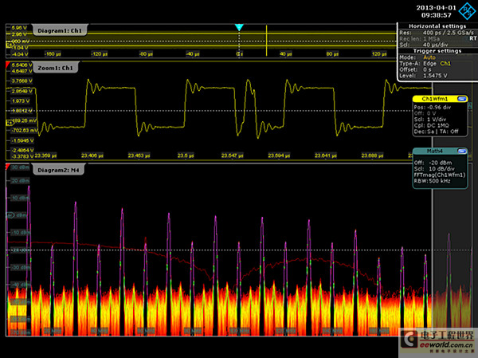Click the trigger Mode value Auto
The image size is (478, 358).
[429, 57]
